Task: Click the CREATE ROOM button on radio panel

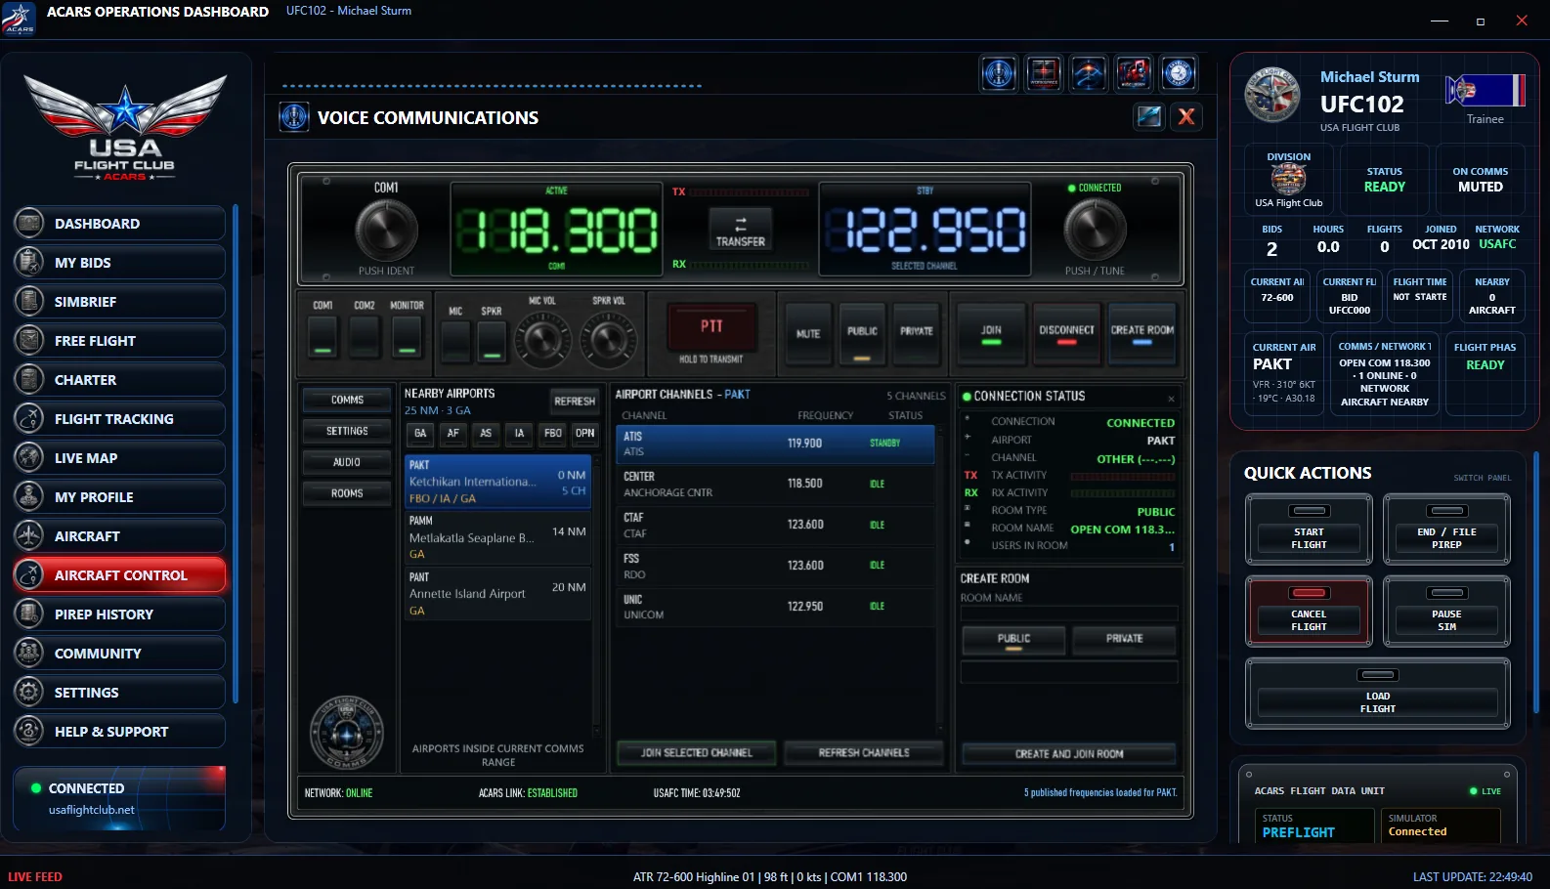Action: [x=1141, y=334]
